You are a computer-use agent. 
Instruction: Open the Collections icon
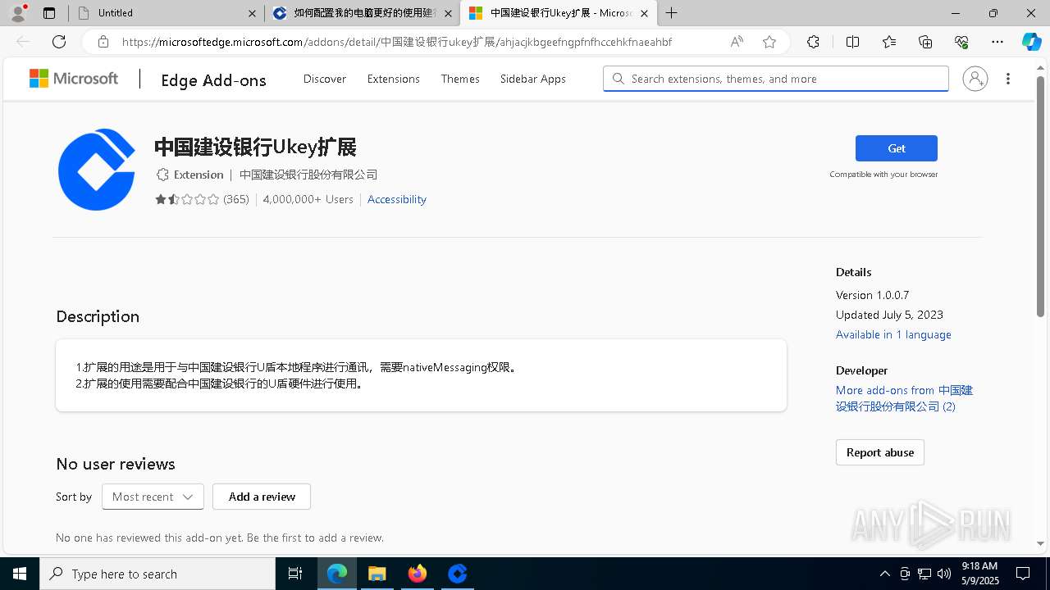click(x=925, y=42)
